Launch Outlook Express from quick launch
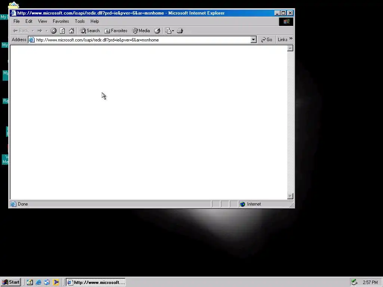The image size is (383, 287). [47, 283]
